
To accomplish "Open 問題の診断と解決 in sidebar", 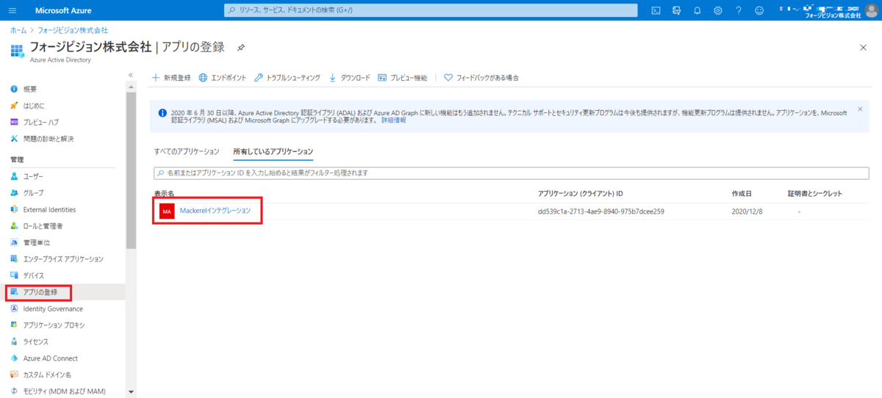I will (x=49, y=139).
